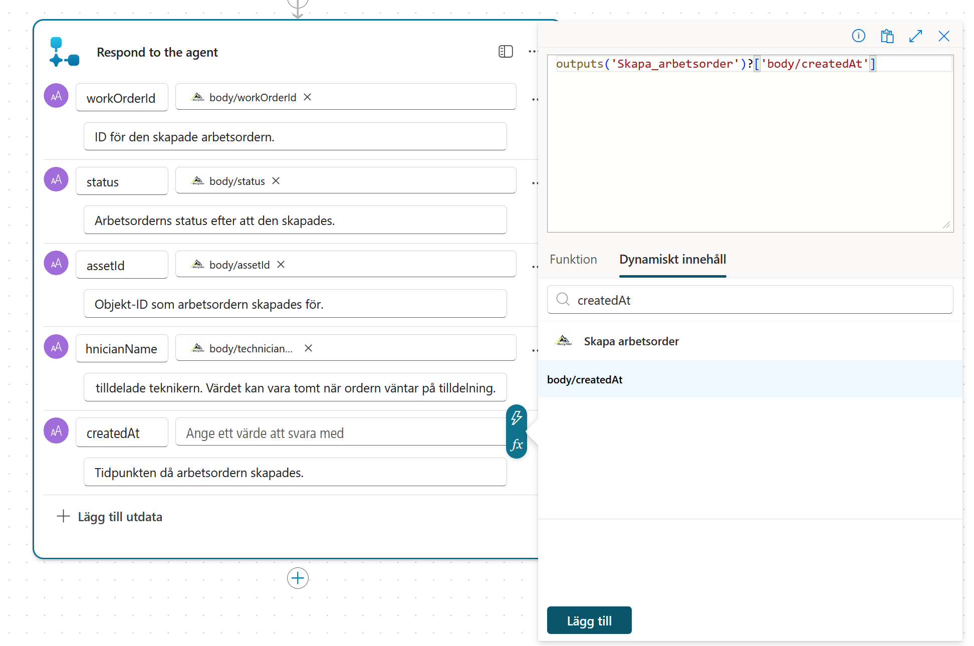Remove the body/workOrderId token
974x646 pixels.
(308, 97)
